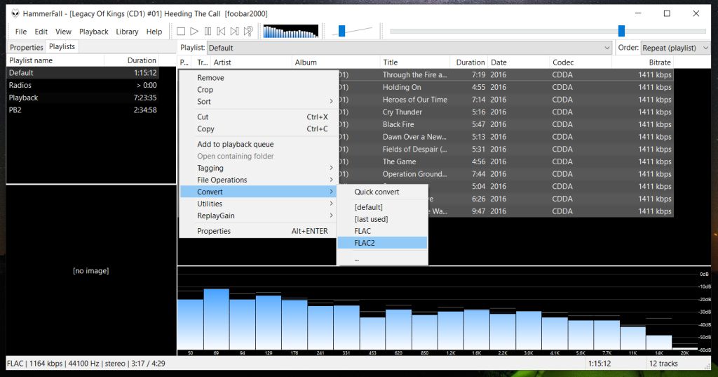The height and width of the screenshot is (377, 718).
Task: Open the Help menu
Action: (x=154, y=32)
